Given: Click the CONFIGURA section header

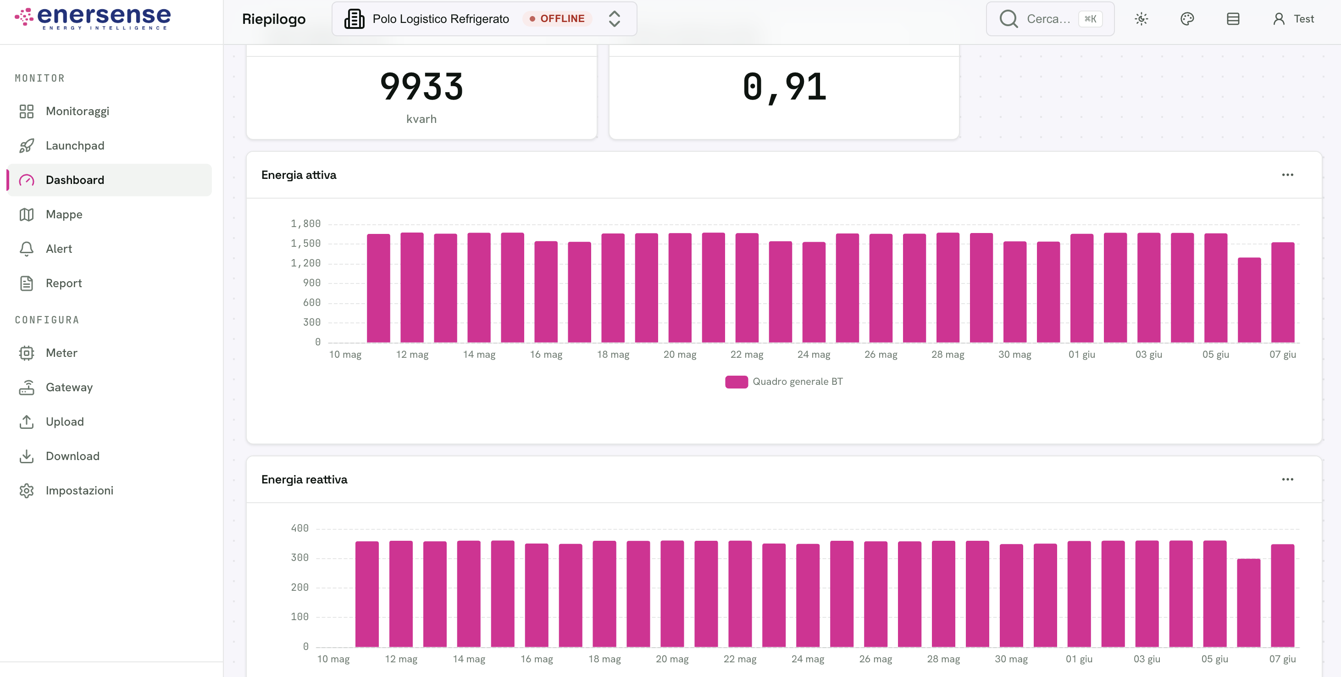Looking at the screenshot, I should [x=47, y=320].
